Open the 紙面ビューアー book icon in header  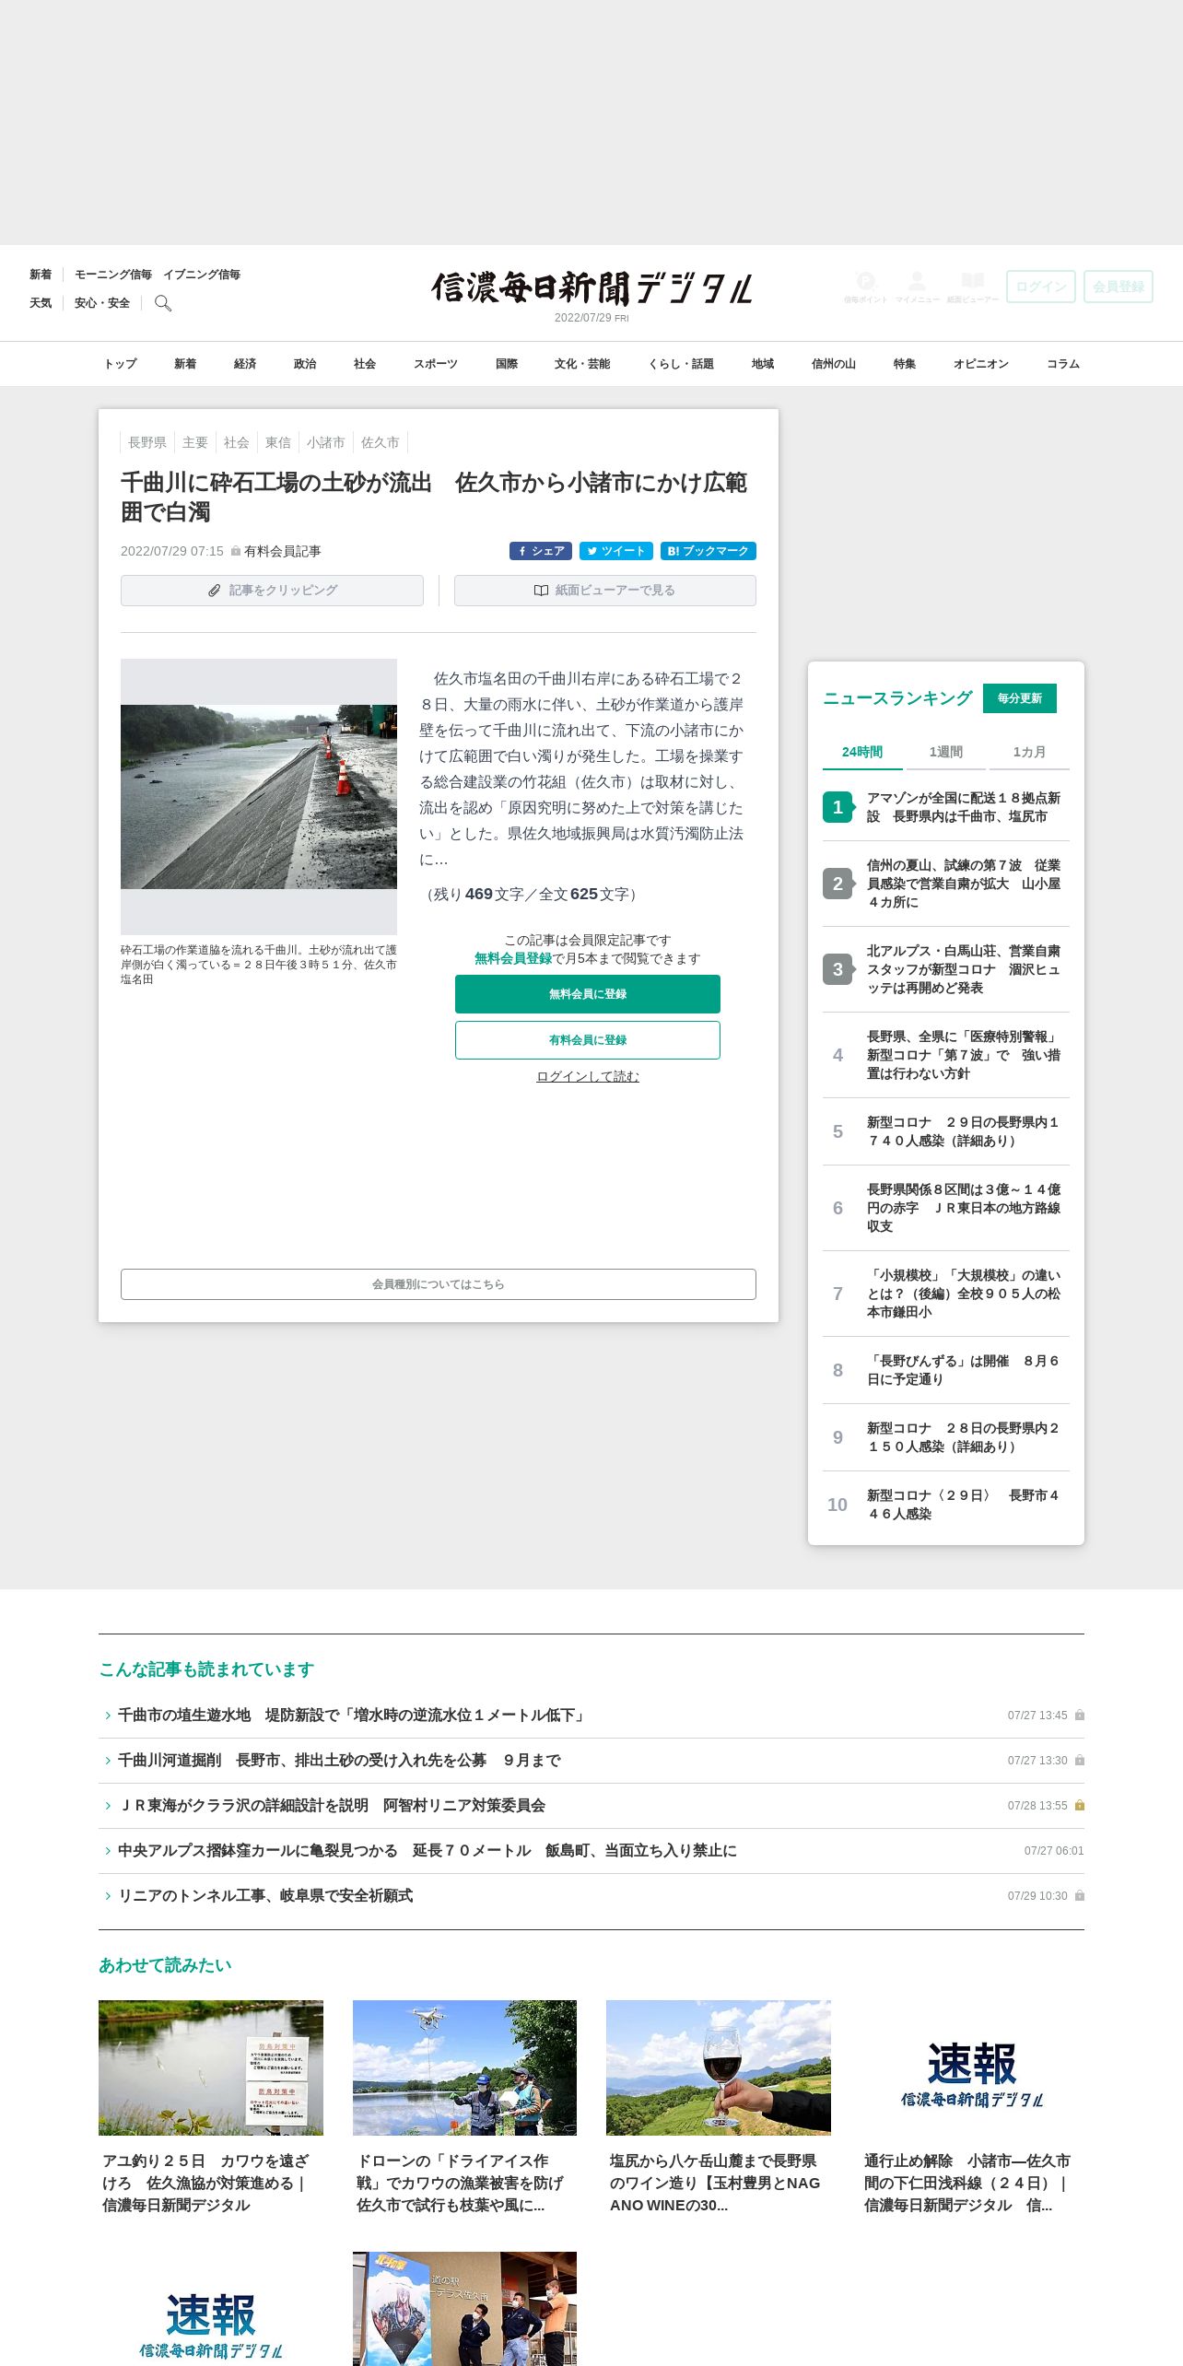972,287
